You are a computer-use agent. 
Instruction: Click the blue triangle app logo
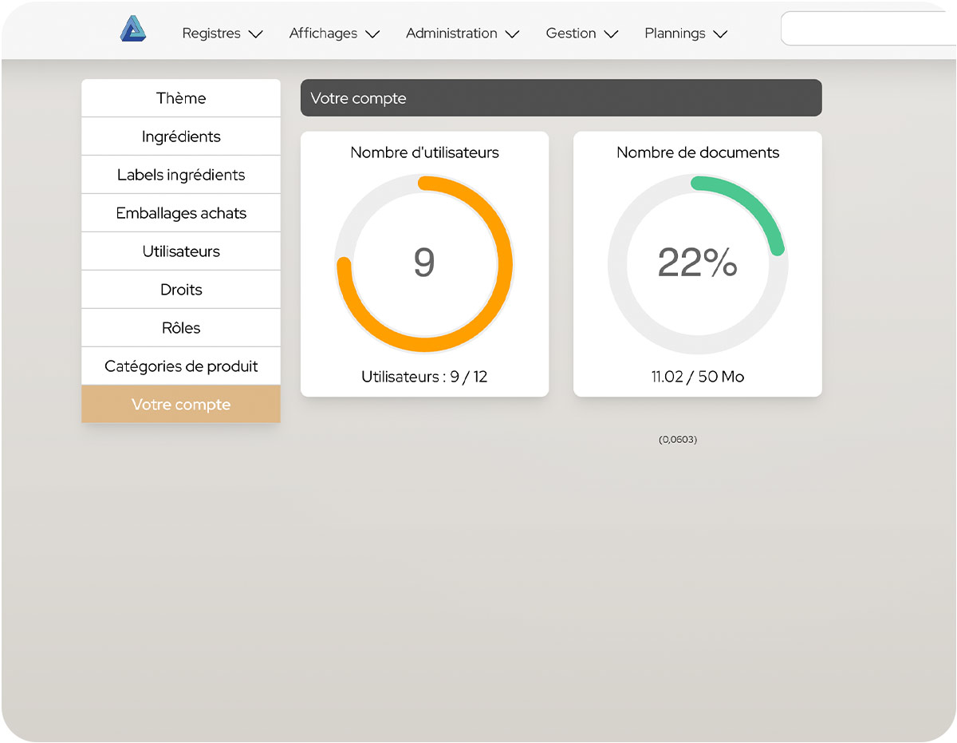pos(133,30)
